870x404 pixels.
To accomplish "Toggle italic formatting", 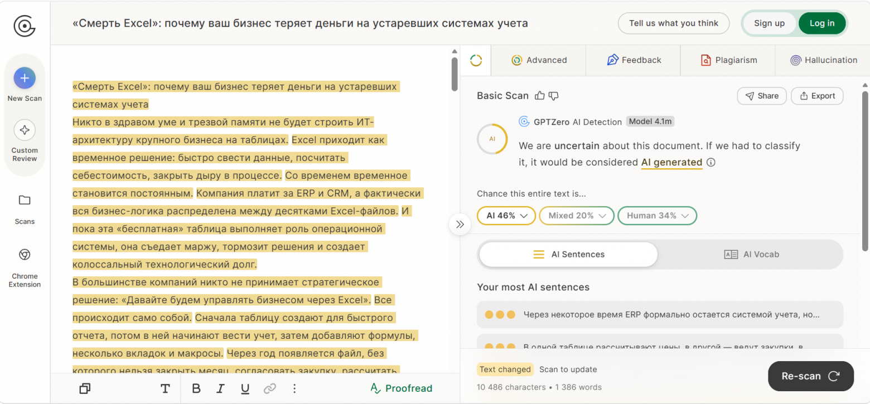I will tap(220, 388).
